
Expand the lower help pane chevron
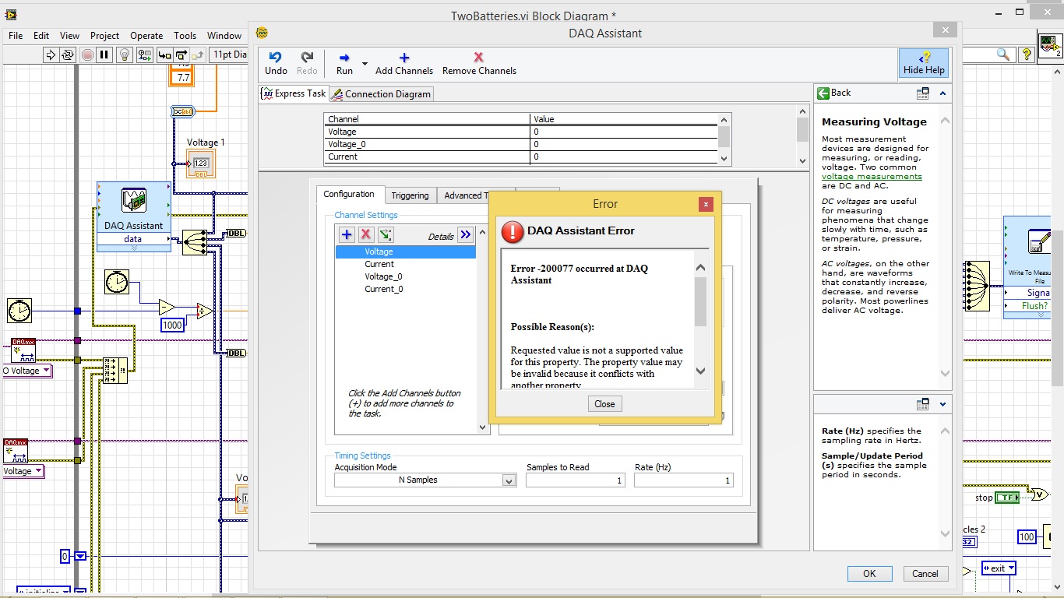click(x=942, y=404)
